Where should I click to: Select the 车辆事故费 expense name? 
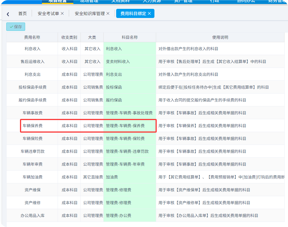pos(33,113)
